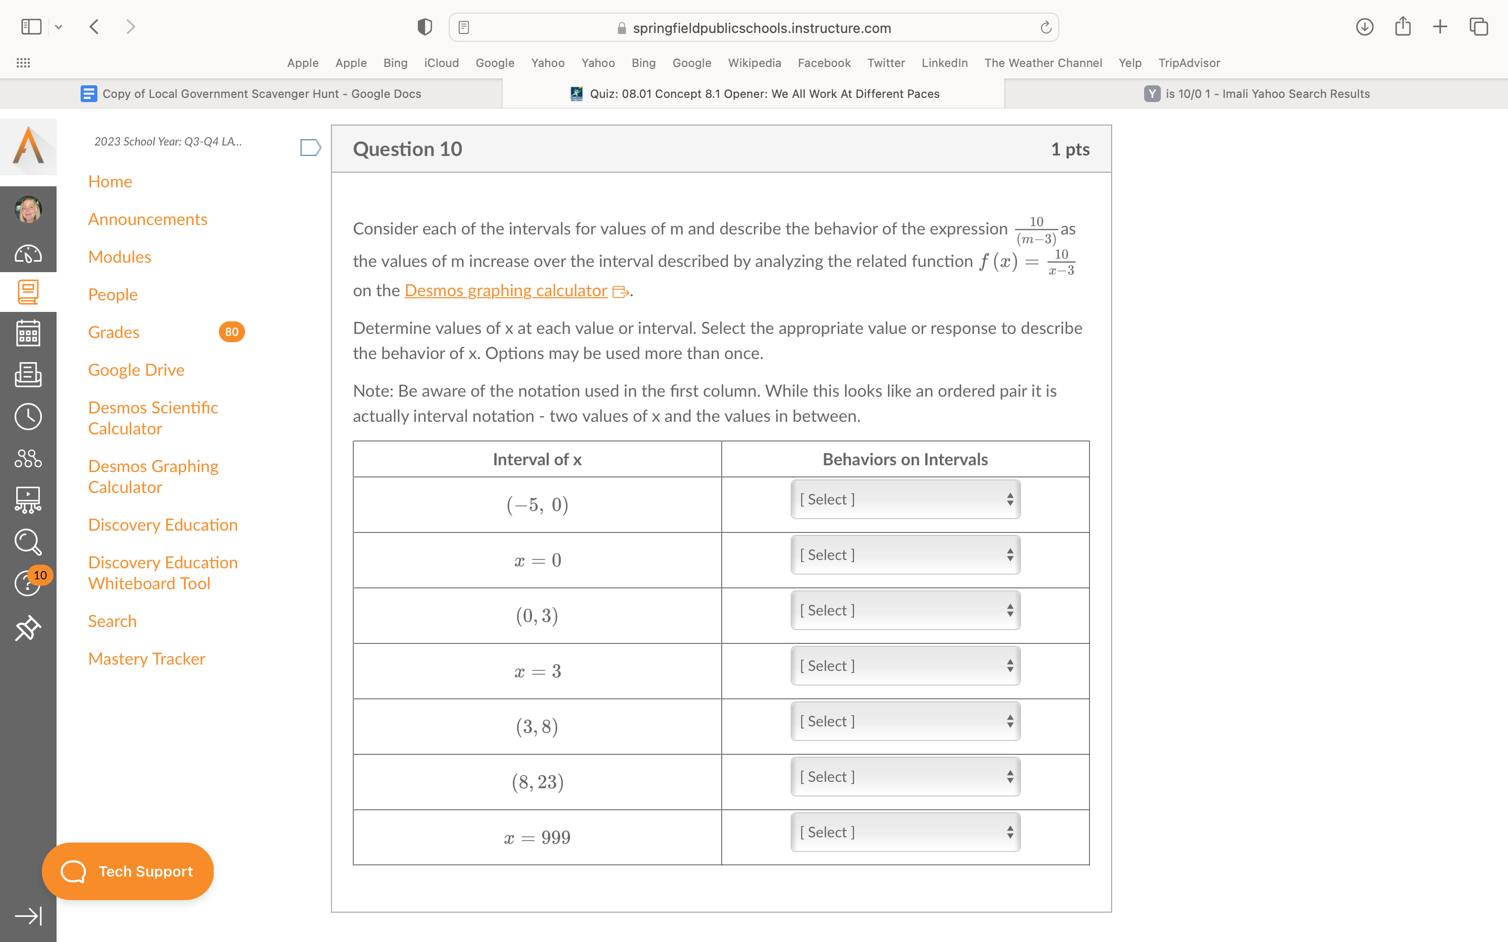Image resolution: width=1508 pixels, height=942 pixels.
Task: Click the Safari address bar
Action: (x=753, y=27)
